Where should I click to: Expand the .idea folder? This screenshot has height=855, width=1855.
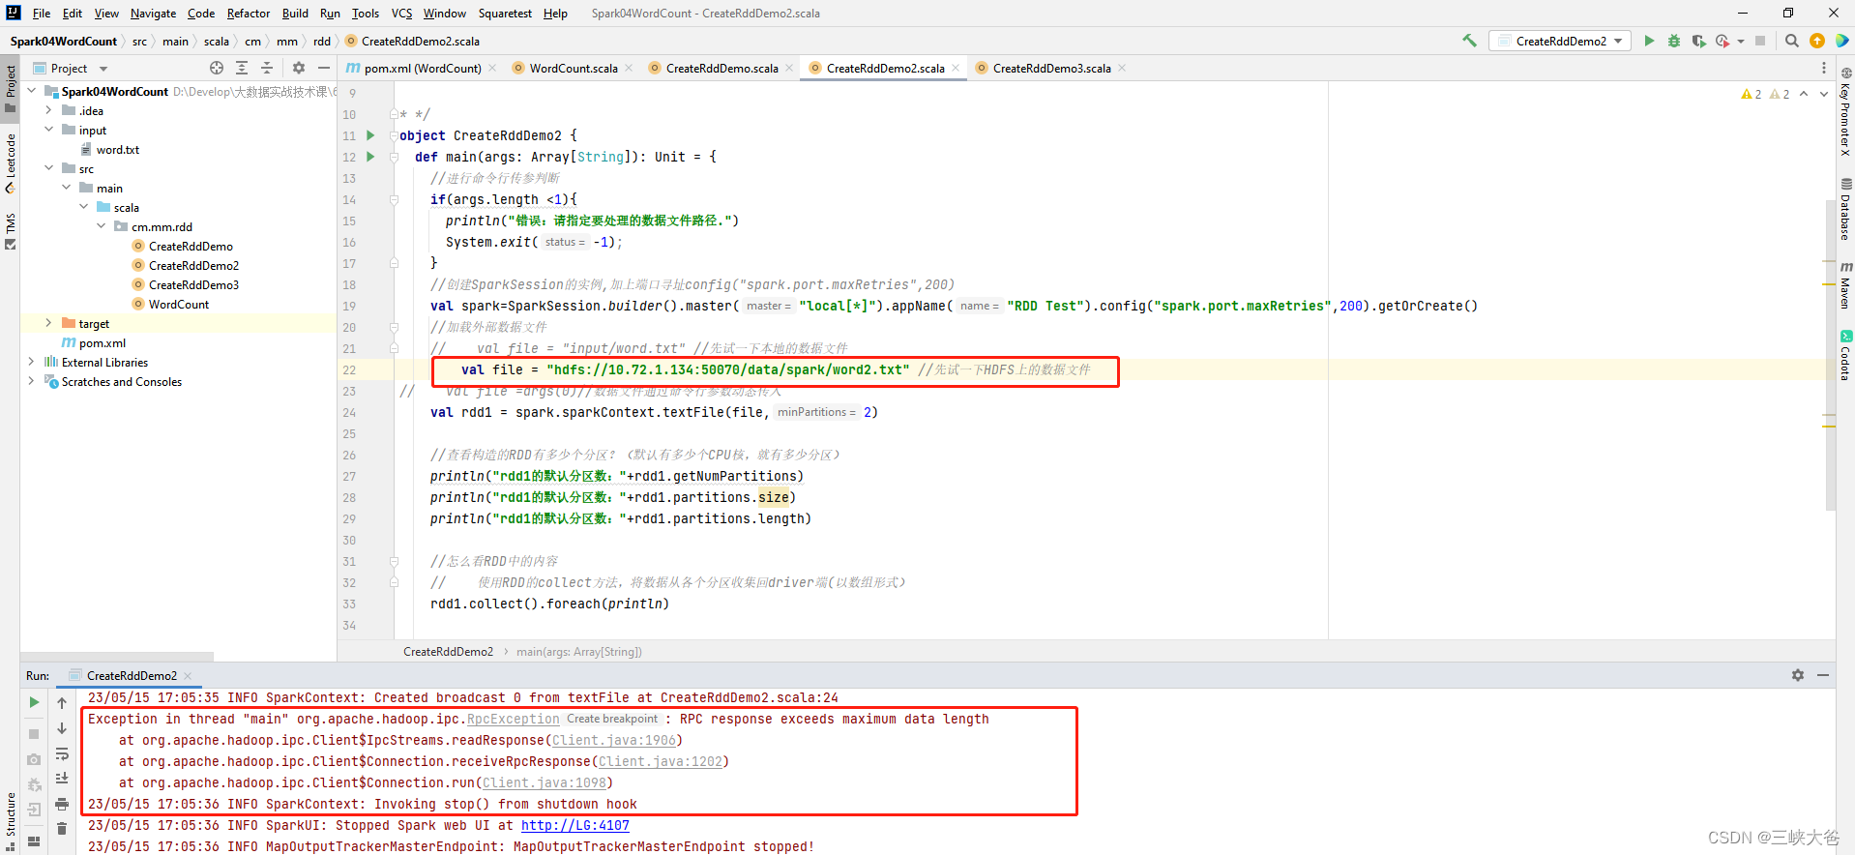pyautogui.click(x=49, y=110)
